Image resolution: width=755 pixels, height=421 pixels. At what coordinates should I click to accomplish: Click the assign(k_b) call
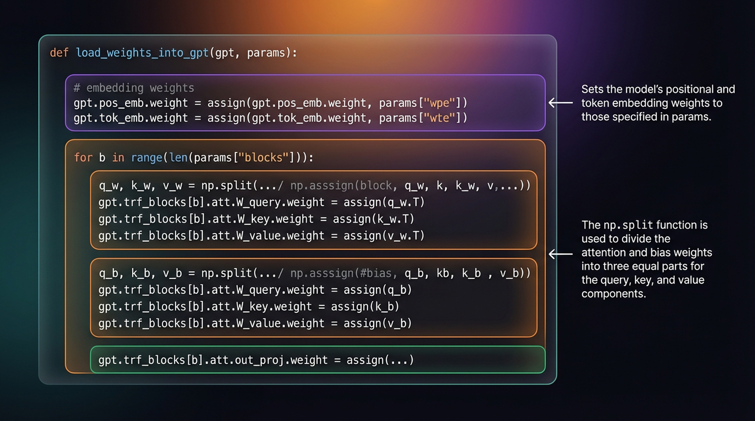click(365, 306)
